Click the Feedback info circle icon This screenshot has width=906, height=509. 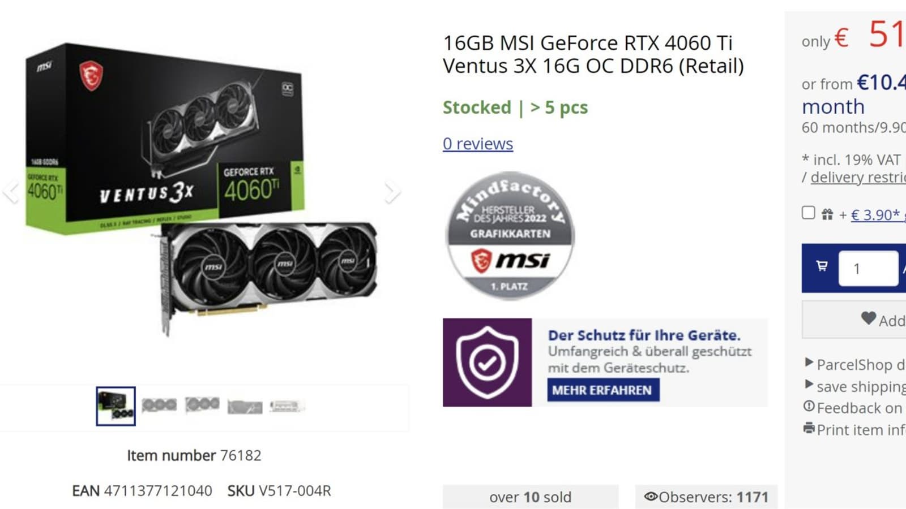point(809,406)
